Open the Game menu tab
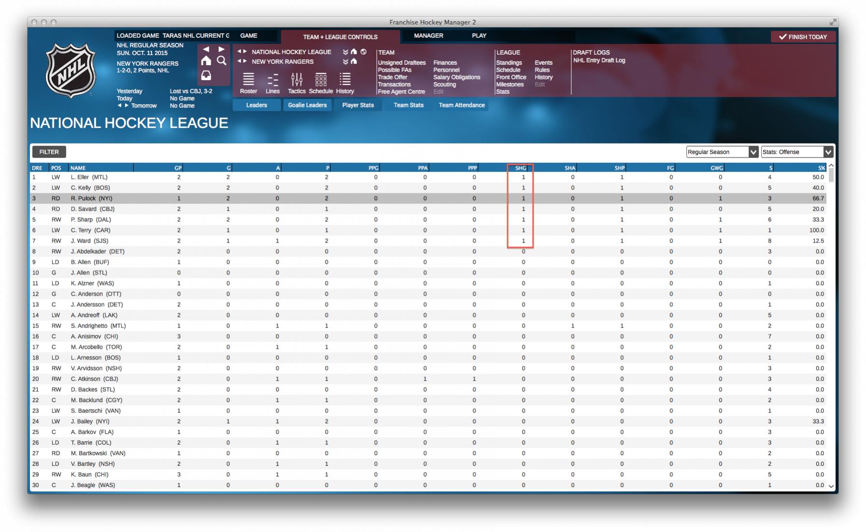Viewport: 866px width, 532px height. [249, 36]
